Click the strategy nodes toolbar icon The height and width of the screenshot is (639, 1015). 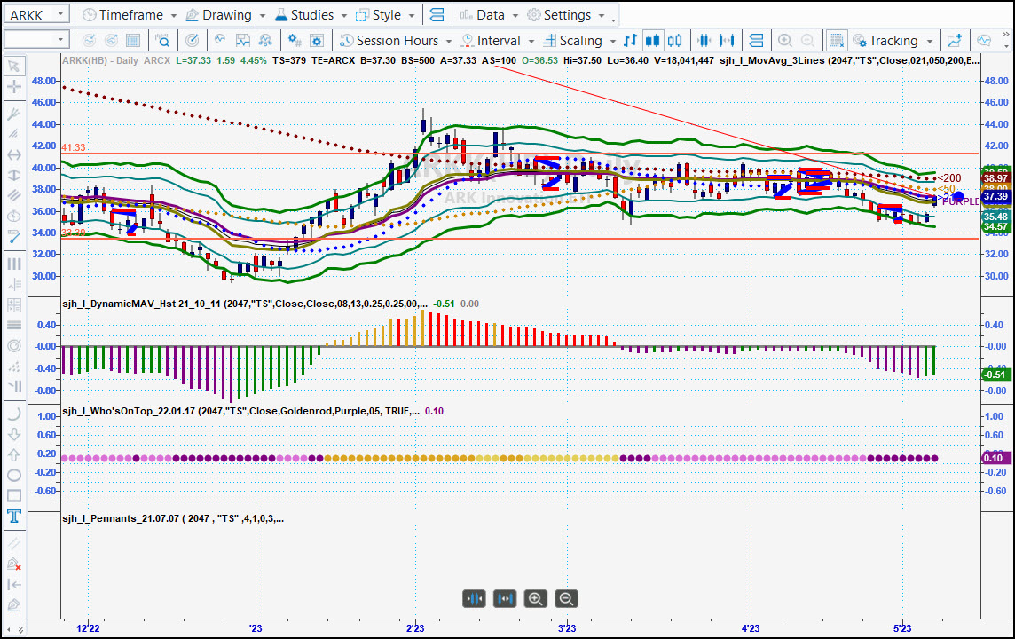(264, 40)
